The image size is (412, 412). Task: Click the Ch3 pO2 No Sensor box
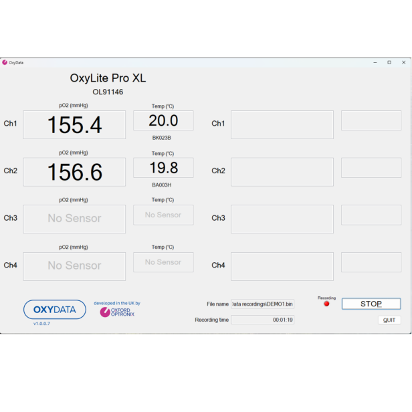point(74,219)
